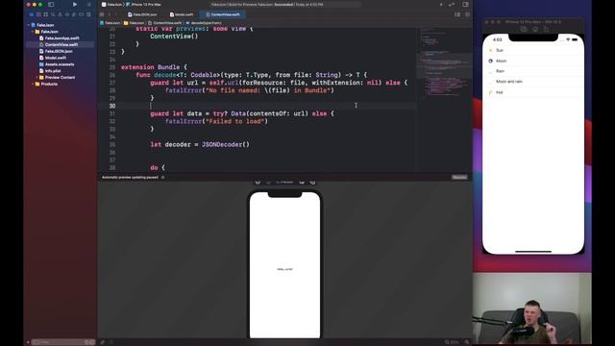Click zoom icon at canvas bottom right
This screenshot has height=346, width=615.
click(x=467, y=342)
